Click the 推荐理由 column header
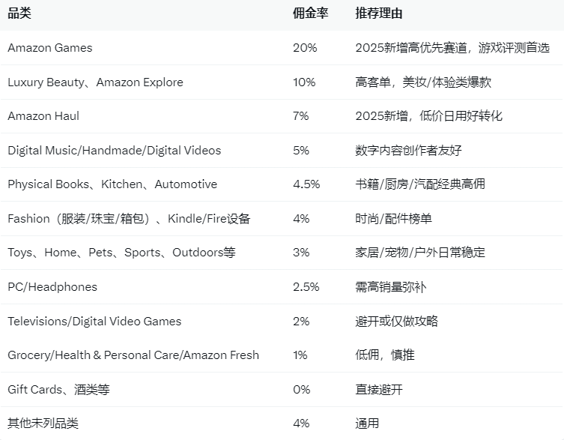 tap(379, 13)
